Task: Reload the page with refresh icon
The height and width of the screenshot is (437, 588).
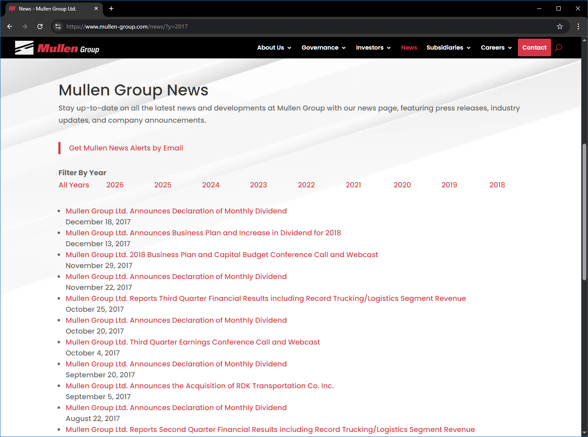Action: pyautogui.click(x=40, y=26)
